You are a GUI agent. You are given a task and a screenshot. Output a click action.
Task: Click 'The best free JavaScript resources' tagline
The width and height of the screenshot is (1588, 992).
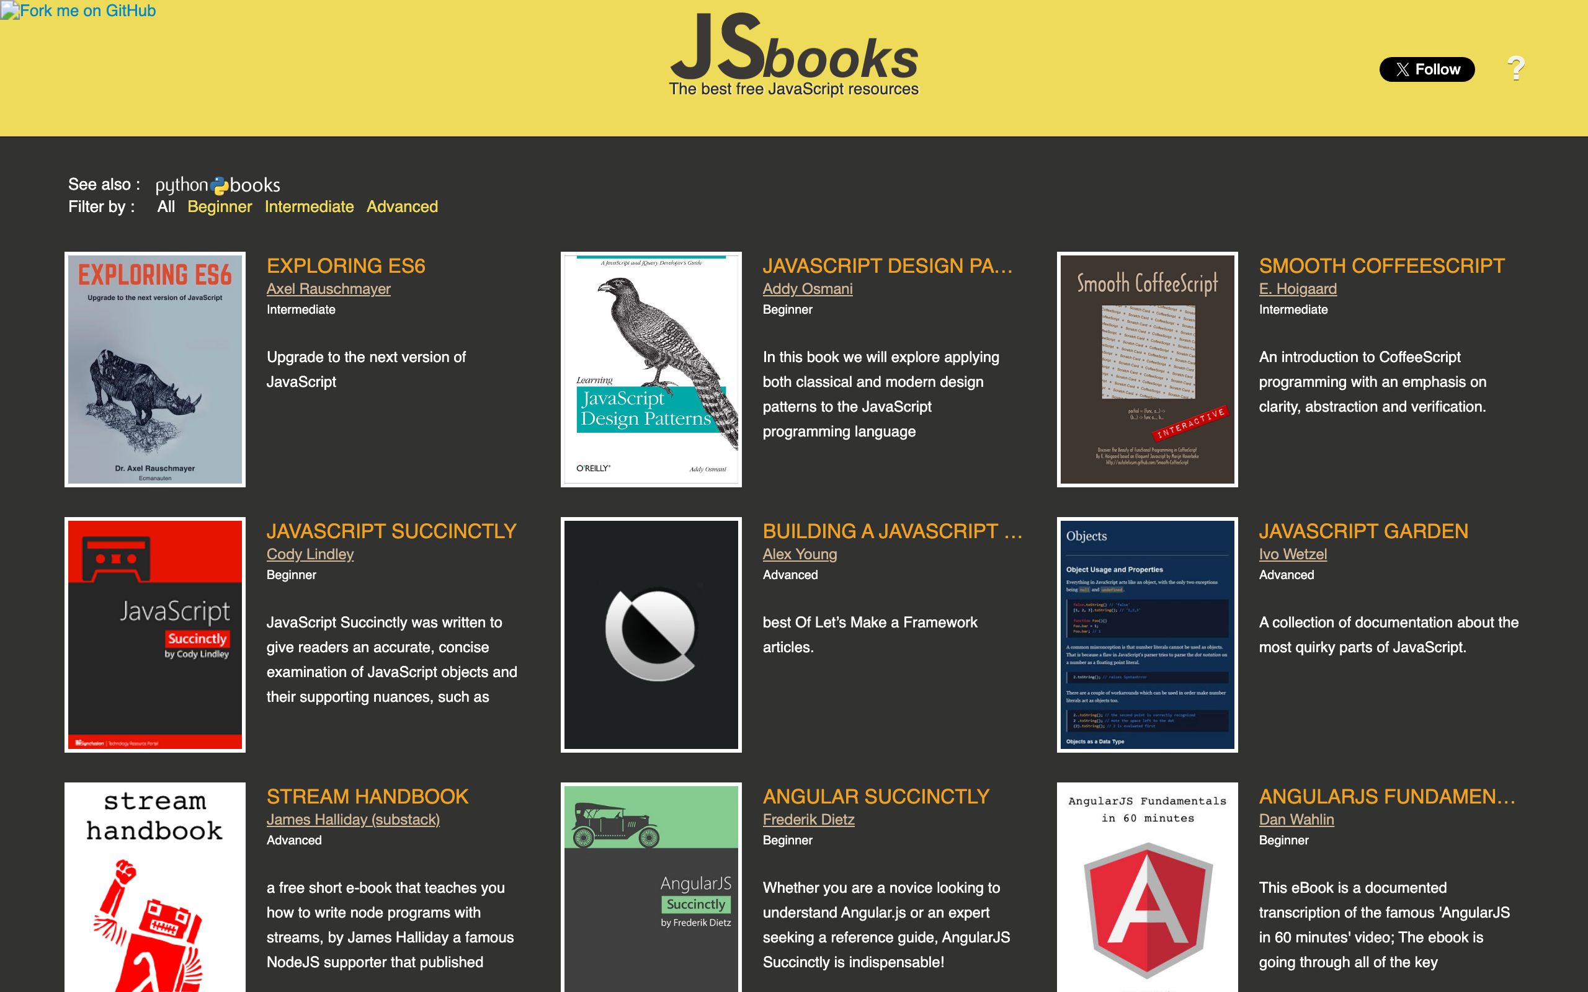[x=793, y=89]
